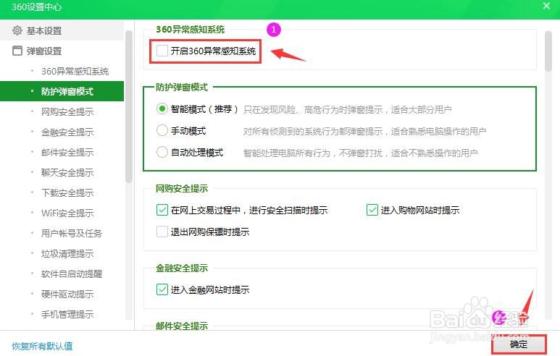Click the window icon beside 弹窗设置
Image resolution: width=560 pixels, height=356 pixels.
pos(17,51)
